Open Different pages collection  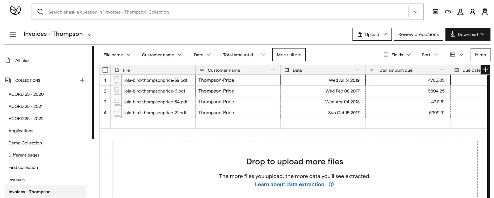pos(24,155)
